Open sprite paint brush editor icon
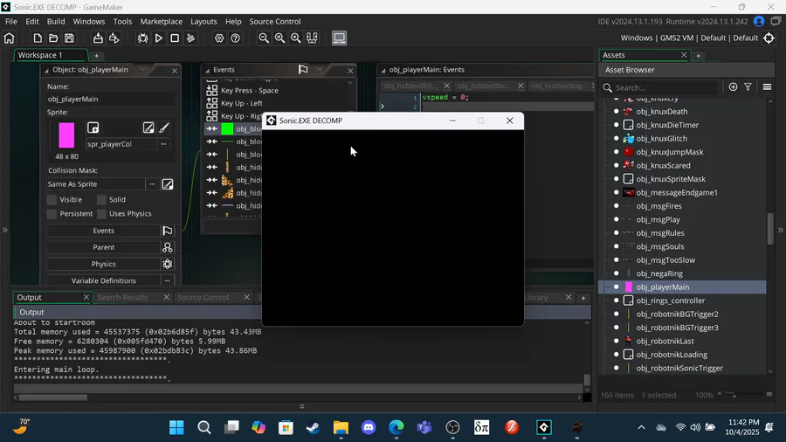The image size is (786, 442). tap(164, 128)
